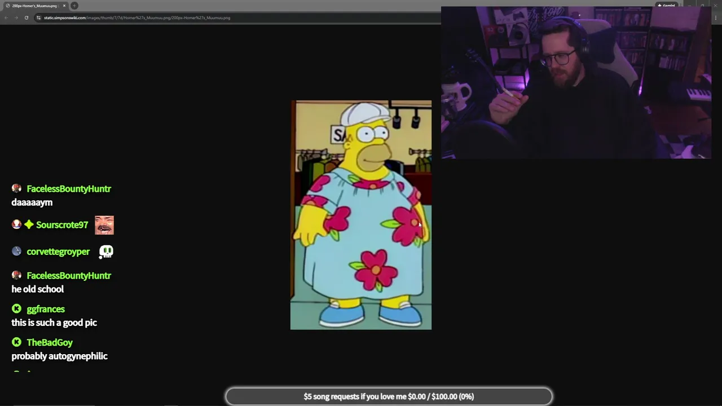Viewport: 722px width, 406px height.
Task: Click the 'probably autogynephilic' chat message
Action: point(59,356)
